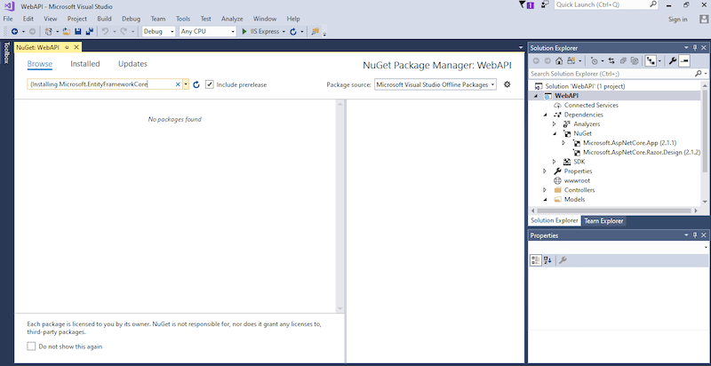Click the Property Pages wrench in Properties panel

tap(563, 260)
